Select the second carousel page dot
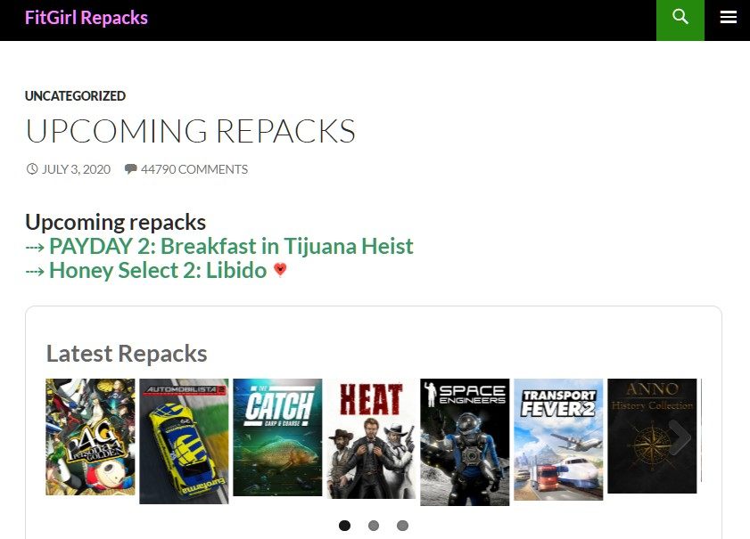Viewport: 750px width, 539px height. click(x=374, y=526)
